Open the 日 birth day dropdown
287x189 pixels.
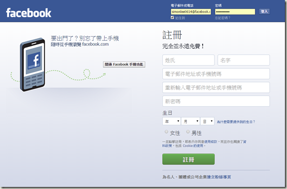point(207,121)
